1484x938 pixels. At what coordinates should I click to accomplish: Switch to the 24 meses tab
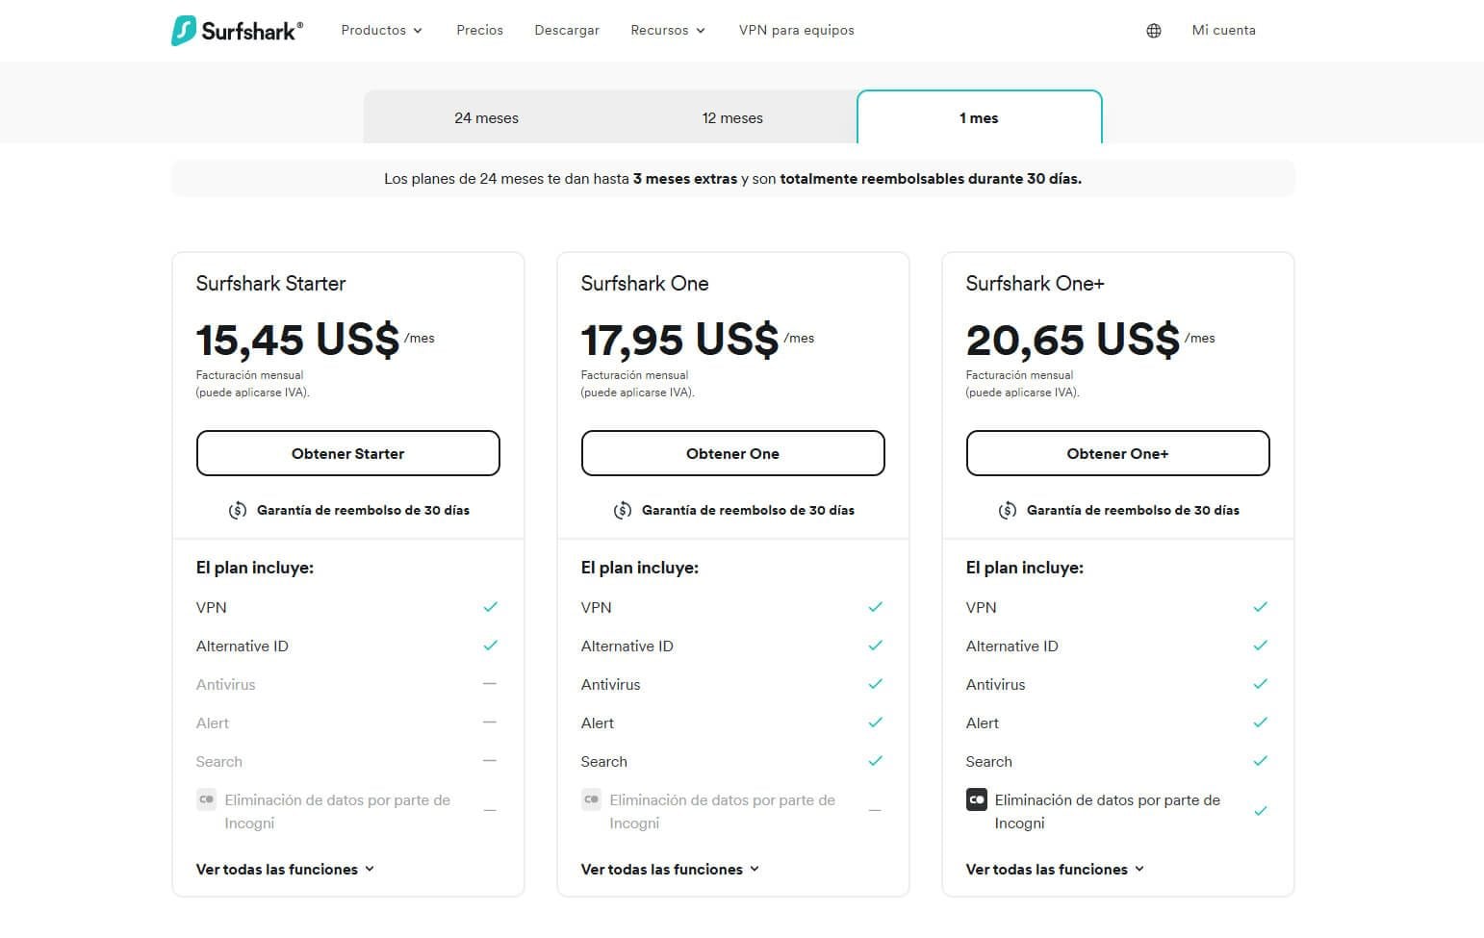[x=486, y=117]
